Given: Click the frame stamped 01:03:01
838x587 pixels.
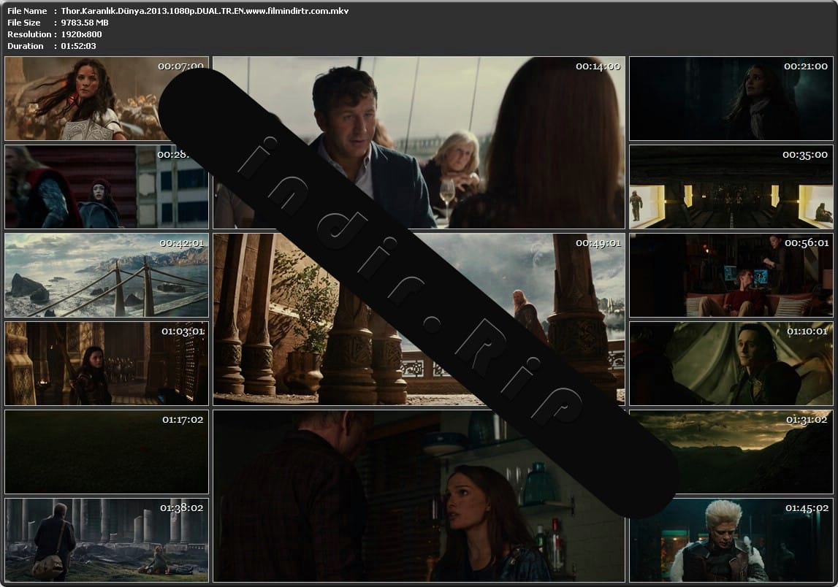Looking at the screenshot, I should [x=107, y=364].
